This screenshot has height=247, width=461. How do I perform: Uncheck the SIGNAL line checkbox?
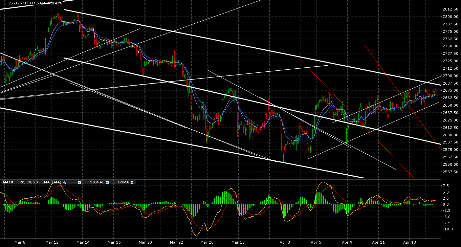tap(107, 182)
